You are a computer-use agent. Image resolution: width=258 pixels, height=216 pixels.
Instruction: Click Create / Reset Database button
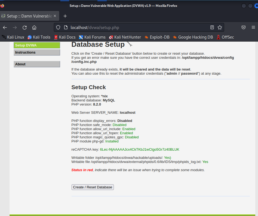pyautogui.click(x=93, y=187)
